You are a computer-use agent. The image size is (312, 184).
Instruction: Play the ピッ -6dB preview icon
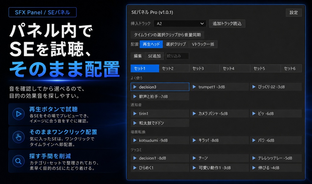click(254, 114)
